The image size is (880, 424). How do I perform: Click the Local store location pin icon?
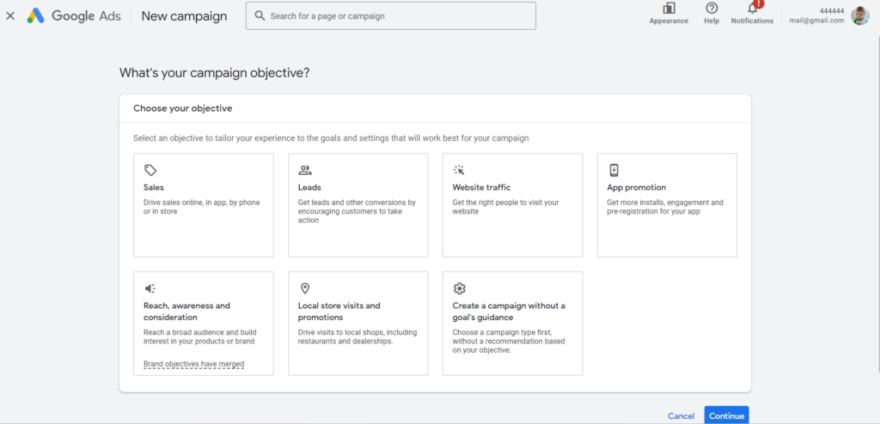305,288
